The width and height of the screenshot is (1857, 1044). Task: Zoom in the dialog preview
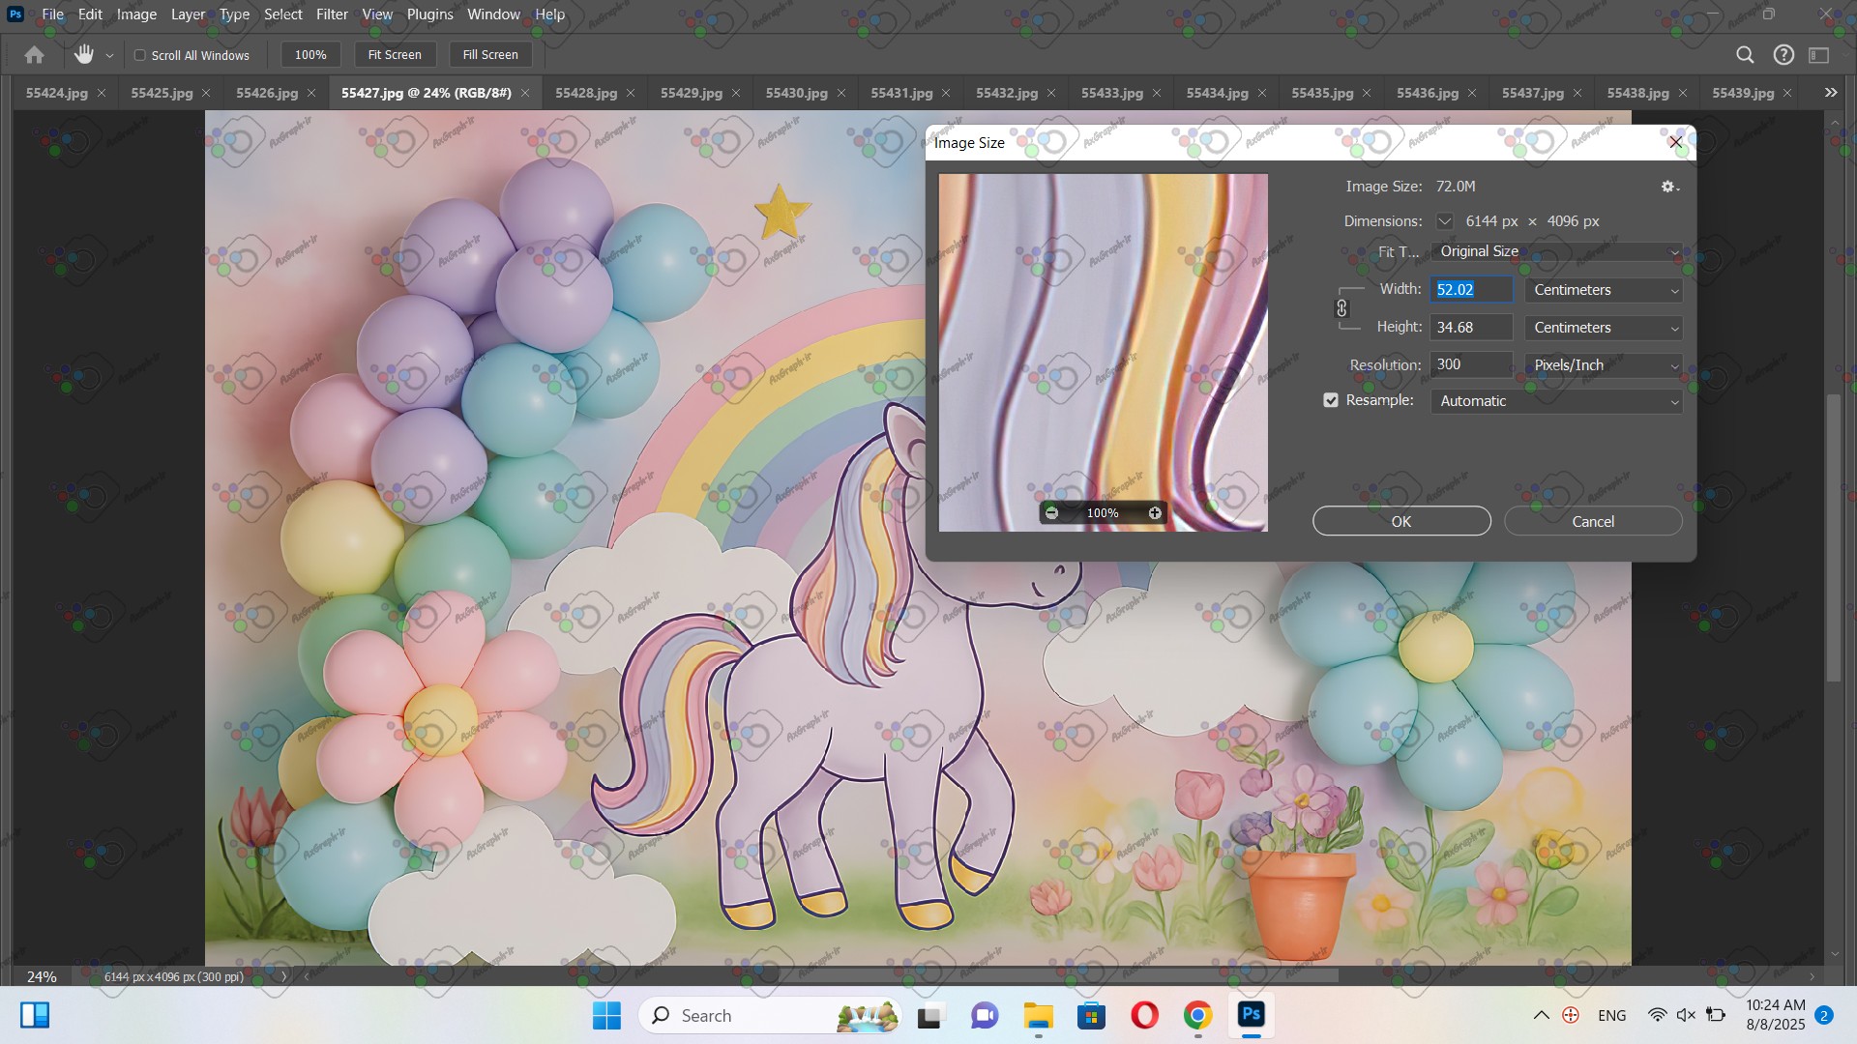tap(1155, 513)
